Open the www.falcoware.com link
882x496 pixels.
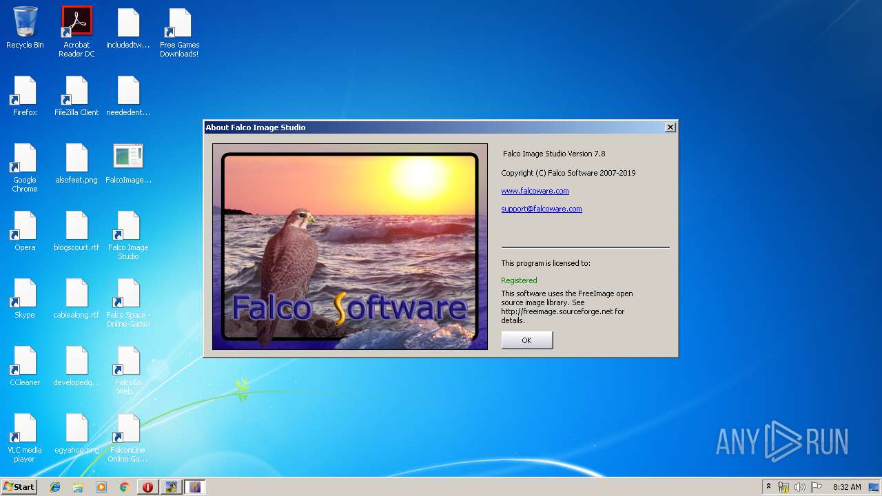pyautogui.click(x=535, y=191)
